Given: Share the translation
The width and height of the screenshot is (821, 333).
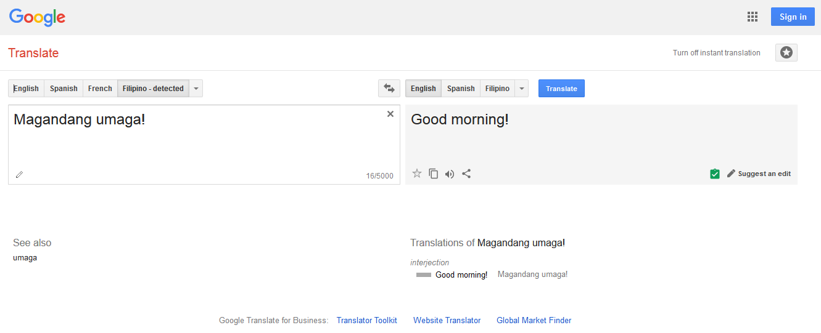Looking at the screenshot, I should click(466, 174).
